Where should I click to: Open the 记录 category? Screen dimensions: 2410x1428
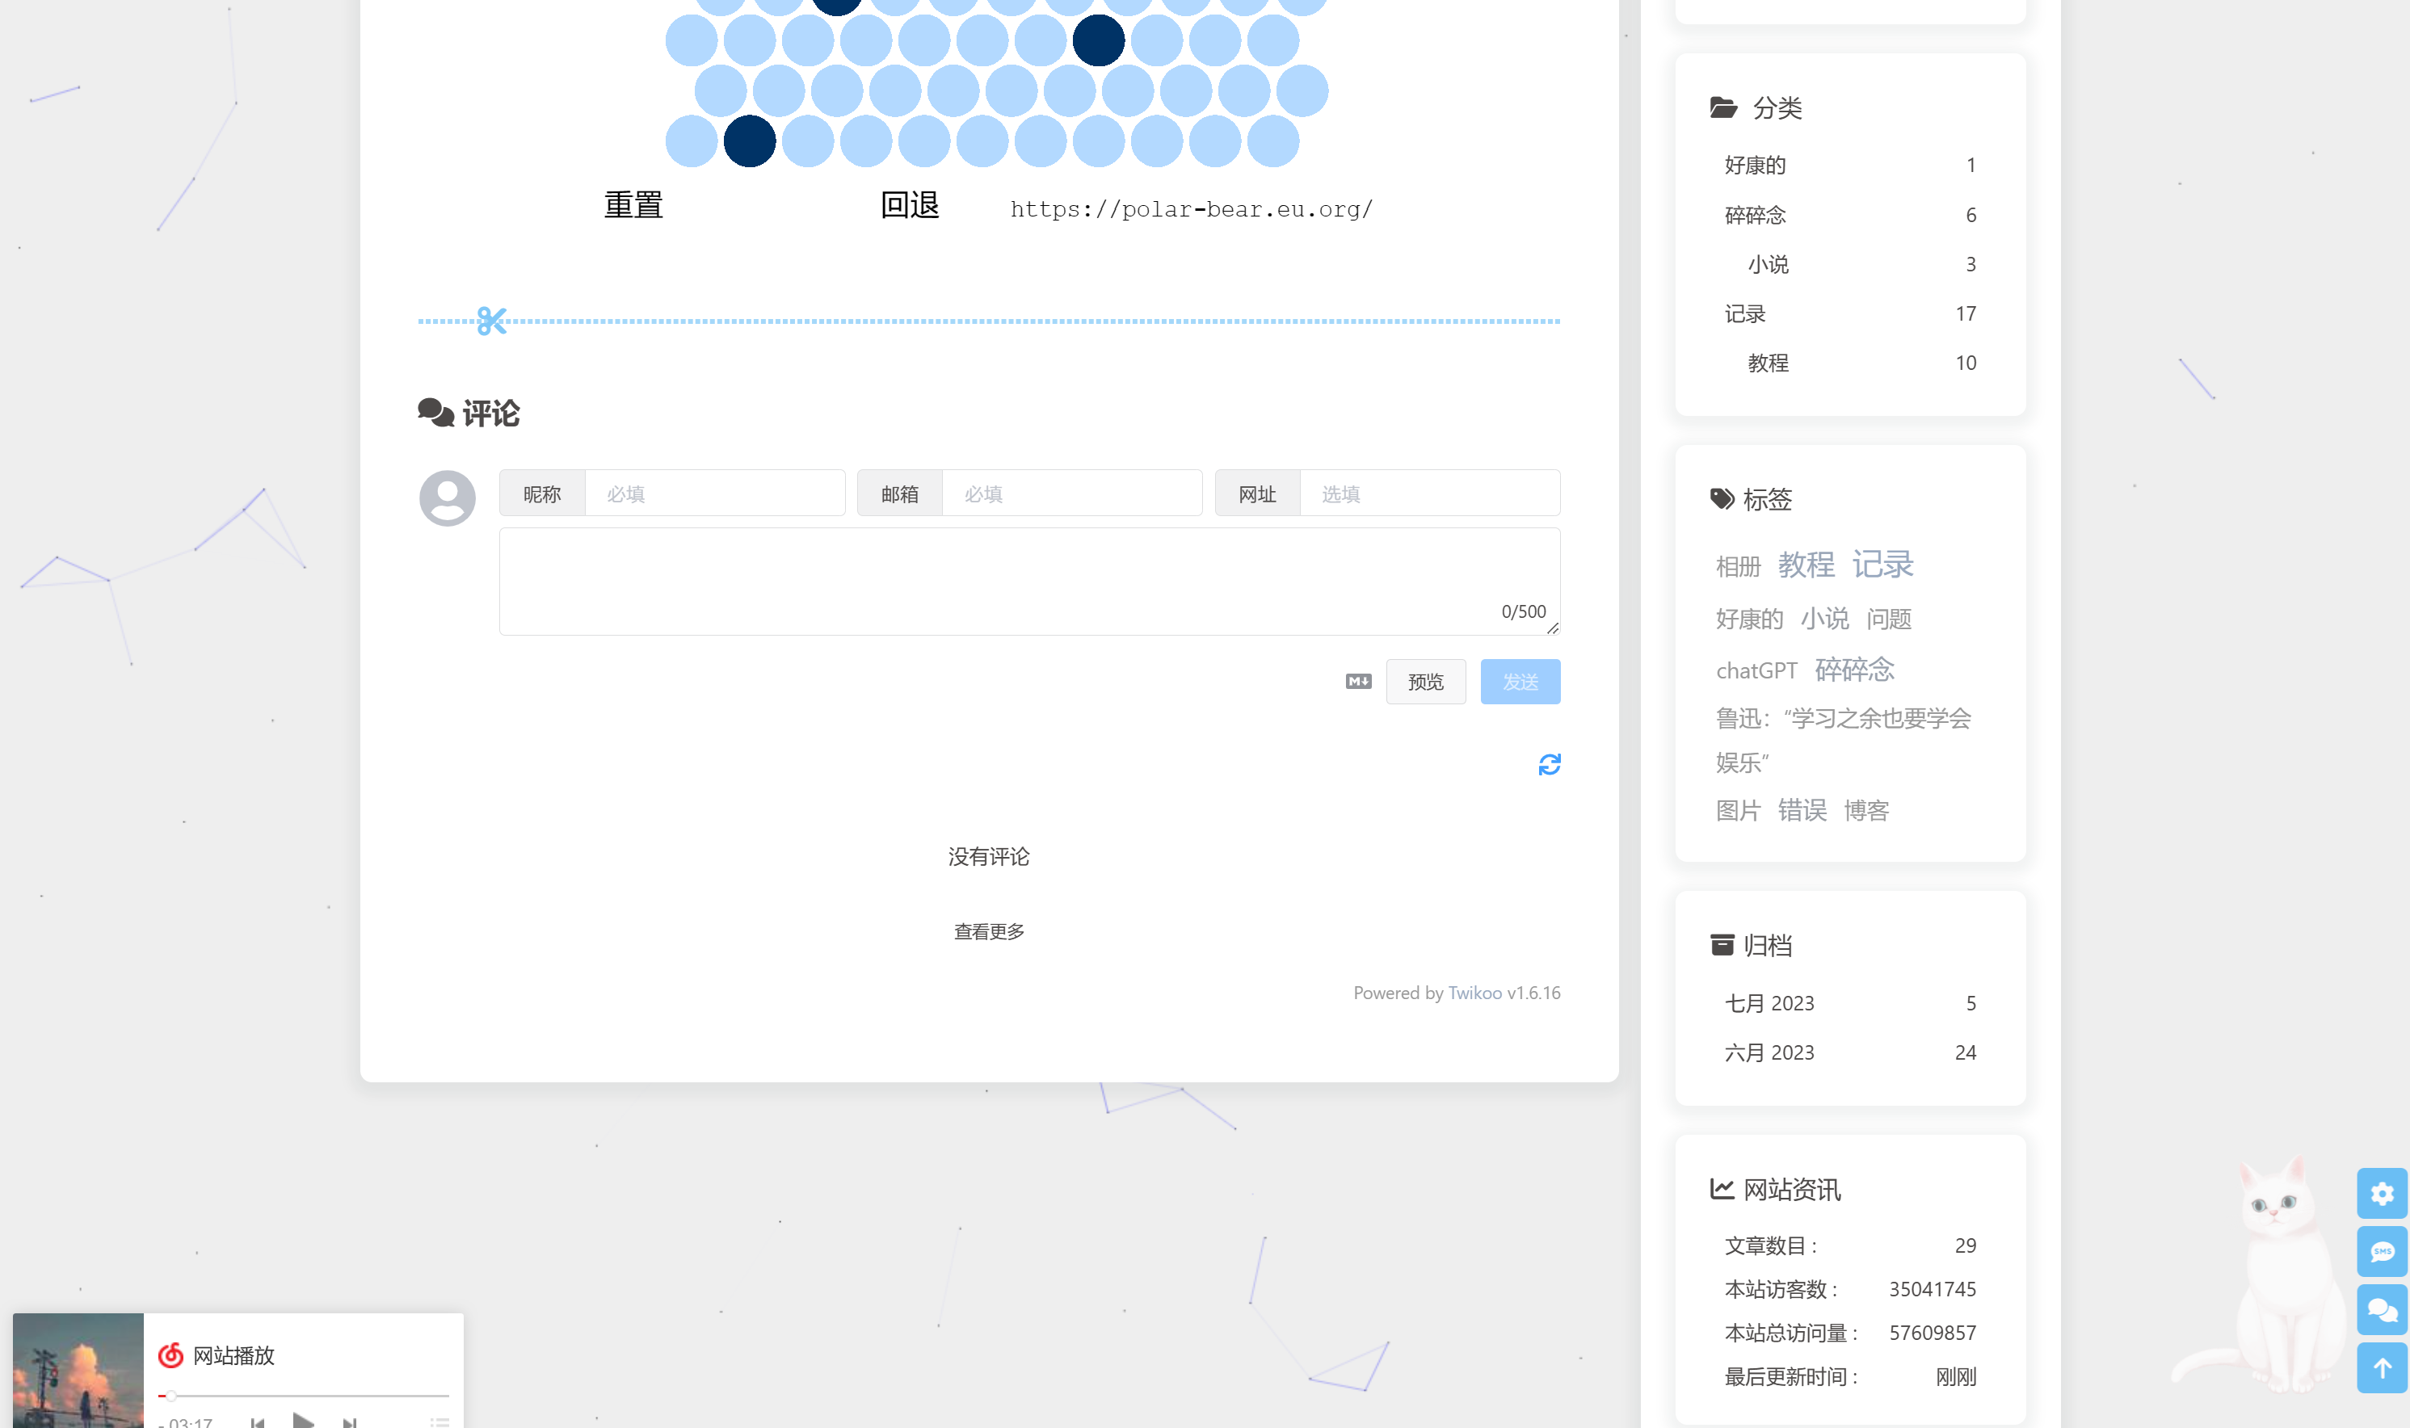[x=1745, y=313]
